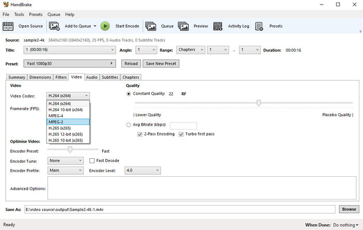The height and width of the screenshot is (230, 363).
Task: Open the Queue menu
Action: 54,14
